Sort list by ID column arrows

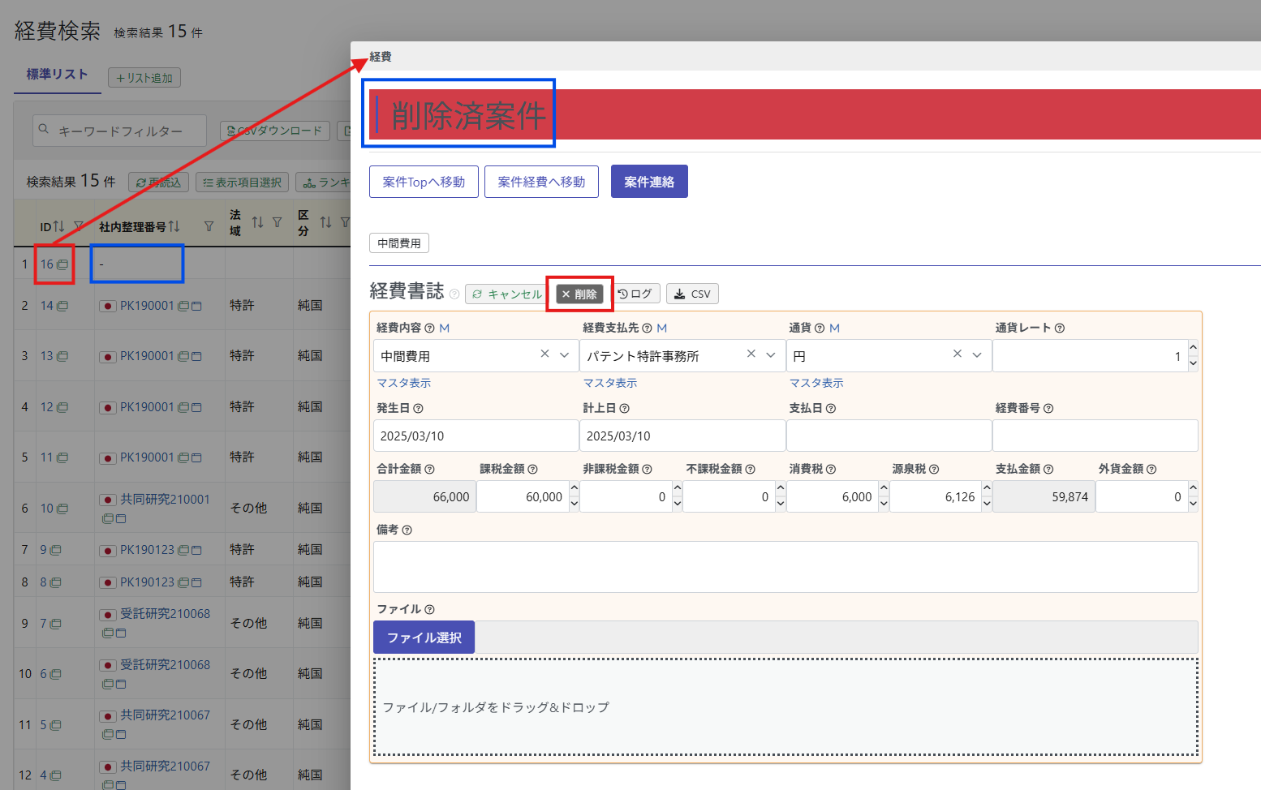58,226
